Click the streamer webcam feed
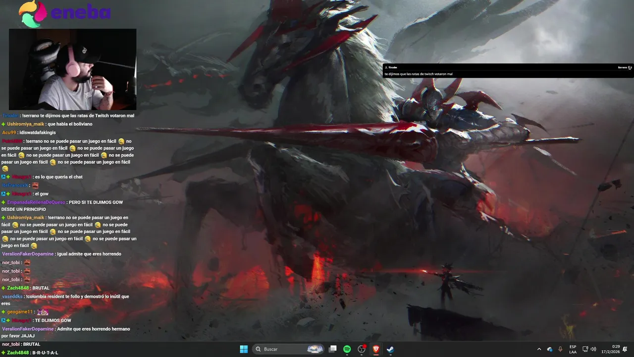634x357 pixels. point(72,69)
